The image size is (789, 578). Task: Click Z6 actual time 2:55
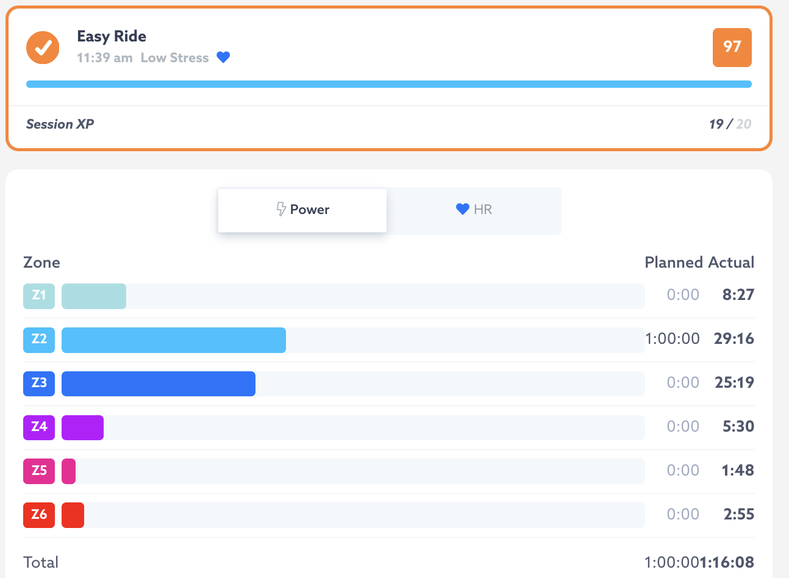pos(739,515)
